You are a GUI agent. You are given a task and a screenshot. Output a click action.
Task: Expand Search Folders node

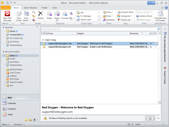(5, 82)
